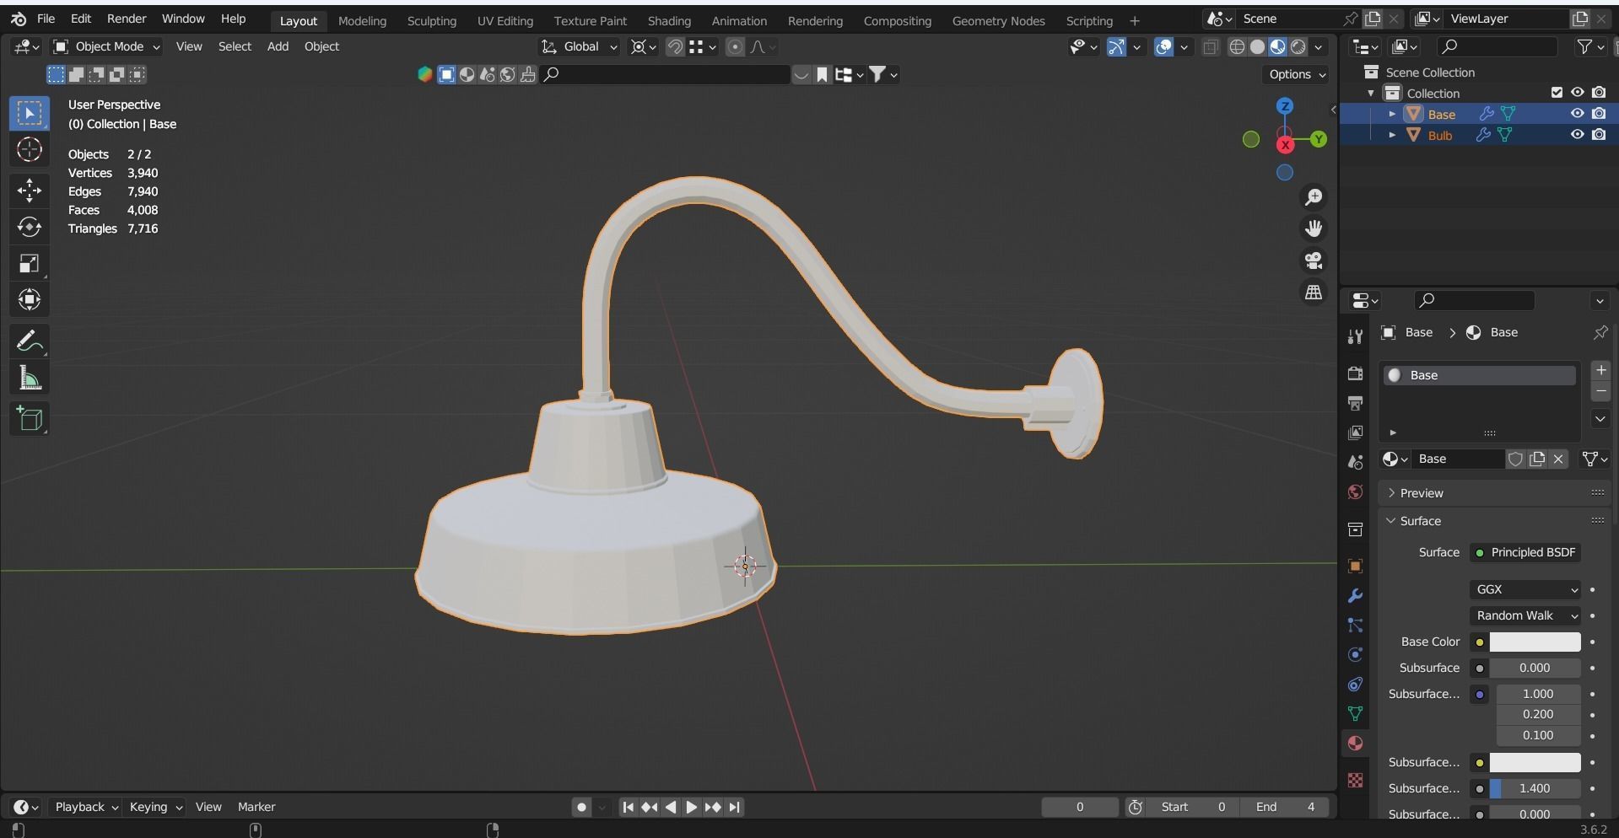1619x838 pixels.
Task: Open the Physics properties tab
Action: point(1355,655)
